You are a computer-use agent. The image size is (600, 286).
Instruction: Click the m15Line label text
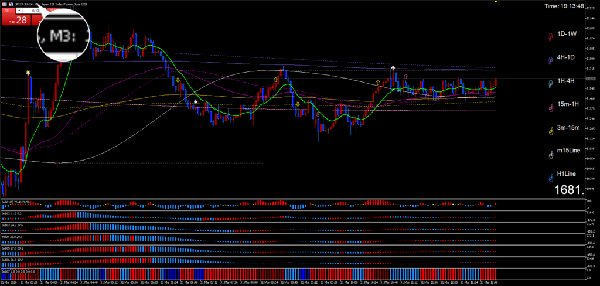(x=568, y=151)
